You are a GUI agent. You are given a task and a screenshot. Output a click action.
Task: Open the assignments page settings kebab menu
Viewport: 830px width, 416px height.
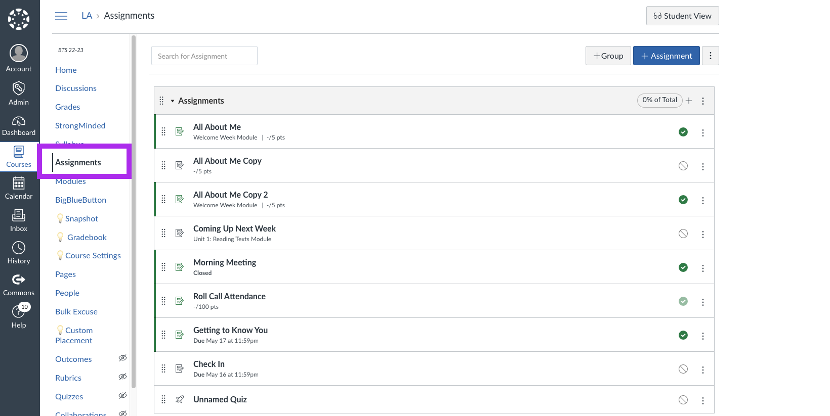click(711, 56)
